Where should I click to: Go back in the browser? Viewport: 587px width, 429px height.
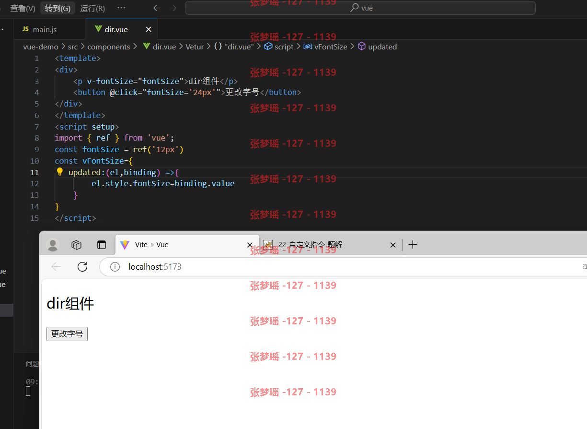pyautogui.click(x=56, y=267)
